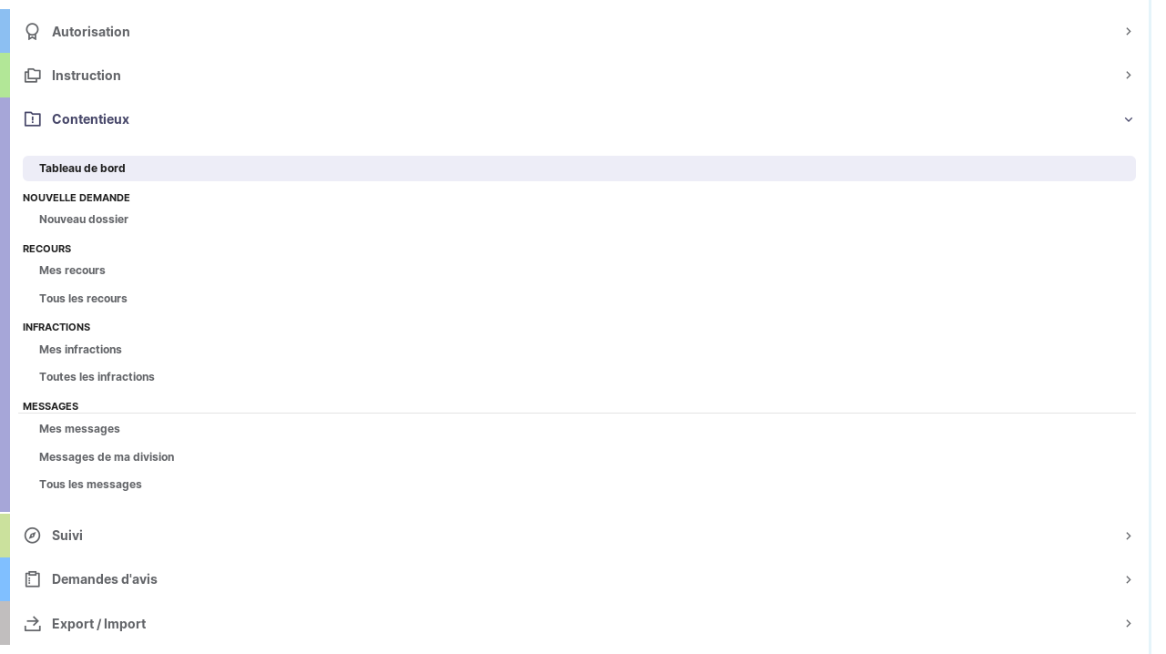
Task: Expand the Export / Import chevron
Action: (x=1128, y=624)
